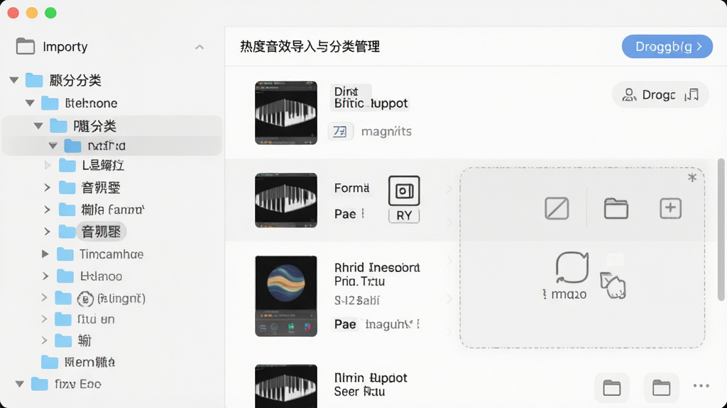Screen dimensions: 727x408
Task: Expand the fitu un folder chevron
Action: point(44,319)
